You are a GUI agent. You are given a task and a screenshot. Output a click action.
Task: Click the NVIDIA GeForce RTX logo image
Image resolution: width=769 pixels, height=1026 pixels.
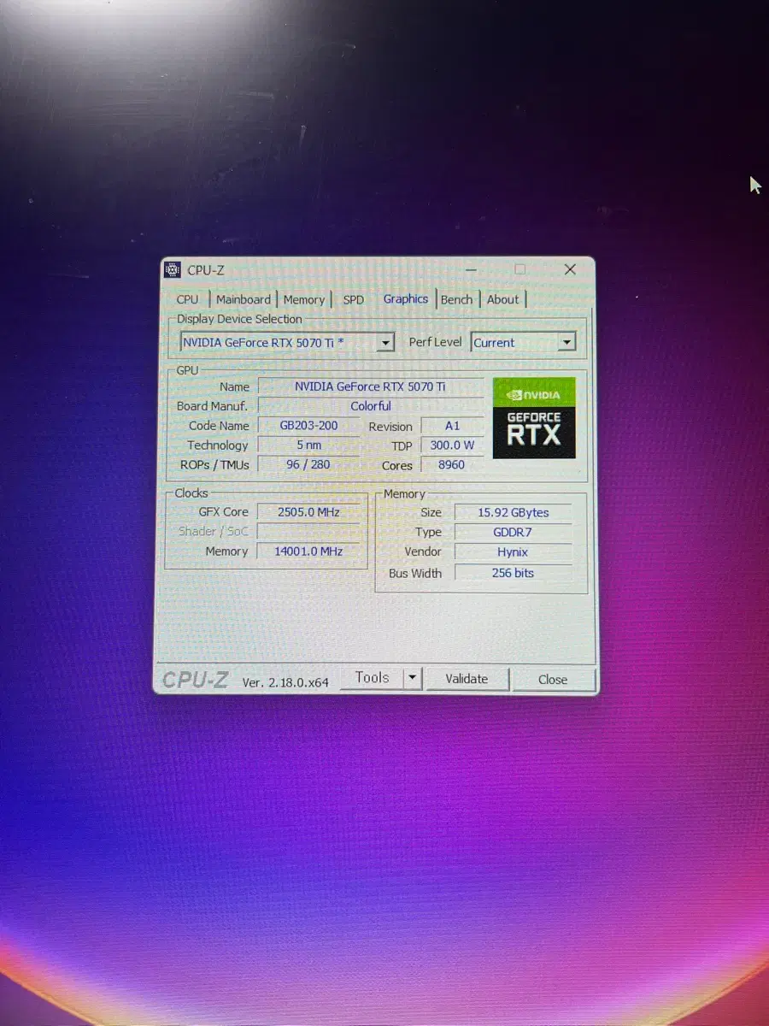534,418
